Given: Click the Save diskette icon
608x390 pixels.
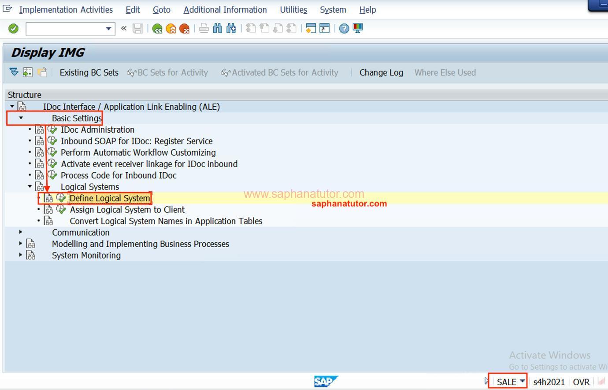Looking at the screenshot, I should (x=137, y=29).
